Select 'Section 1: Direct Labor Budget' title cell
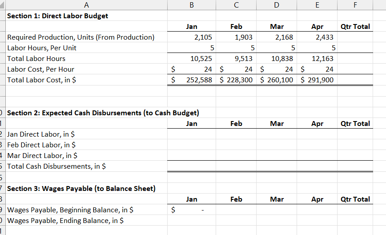This screenshot has width=386, height=235. pyautogui.click(x=86, y=16)
